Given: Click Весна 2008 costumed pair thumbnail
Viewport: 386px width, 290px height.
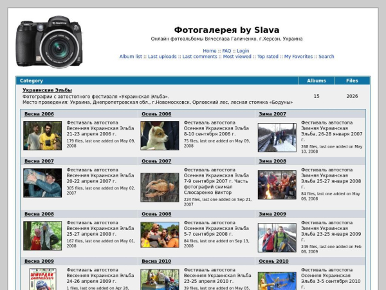Looking at the screenshot, I should (42, 236).
